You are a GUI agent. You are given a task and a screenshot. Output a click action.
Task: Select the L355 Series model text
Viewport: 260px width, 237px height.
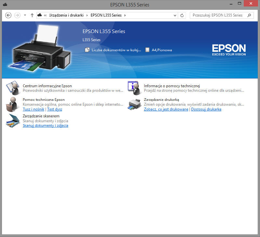coord(91,40)
